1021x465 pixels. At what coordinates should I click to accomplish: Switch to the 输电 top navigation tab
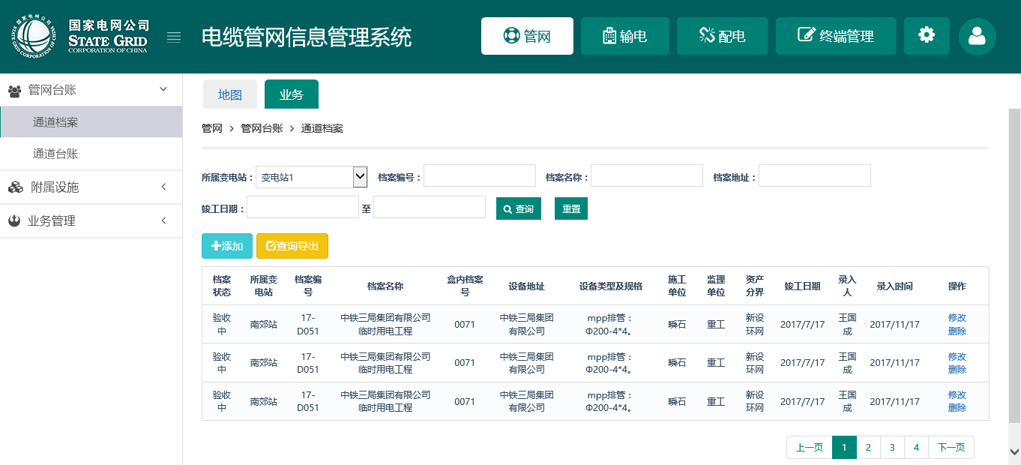(x=625, y=36)
